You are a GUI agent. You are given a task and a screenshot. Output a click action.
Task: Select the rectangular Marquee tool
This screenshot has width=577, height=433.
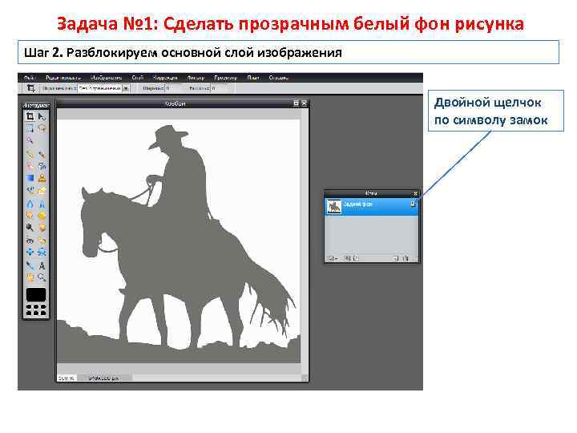30,128
